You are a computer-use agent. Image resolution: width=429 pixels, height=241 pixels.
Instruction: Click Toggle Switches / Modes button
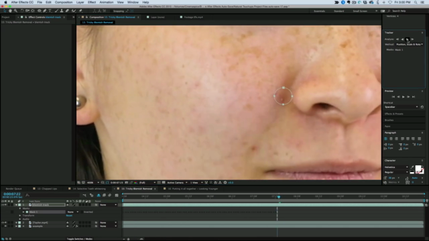tap(80, 239)
